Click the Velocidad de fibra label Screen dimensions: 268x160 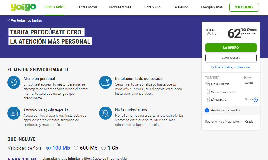point(25,148)
